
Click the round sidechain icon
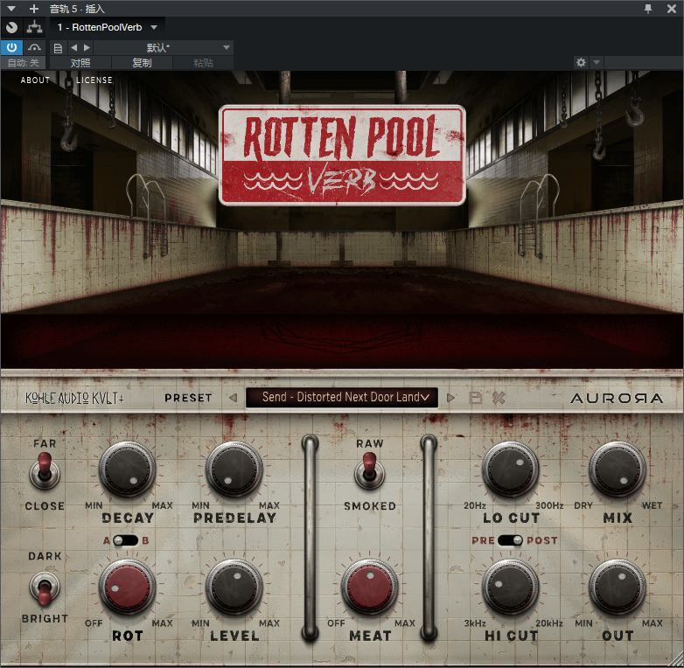click(x=11, y=27)
